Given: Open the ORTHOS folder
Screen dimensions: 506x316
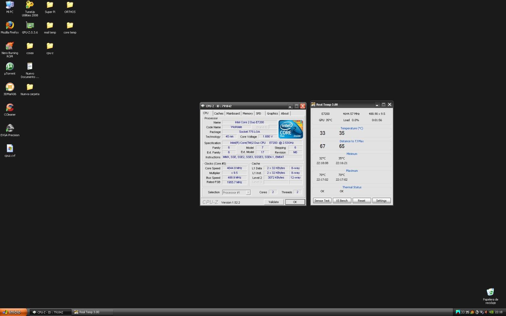Looking at the screenshot, I should pos(70,7).
